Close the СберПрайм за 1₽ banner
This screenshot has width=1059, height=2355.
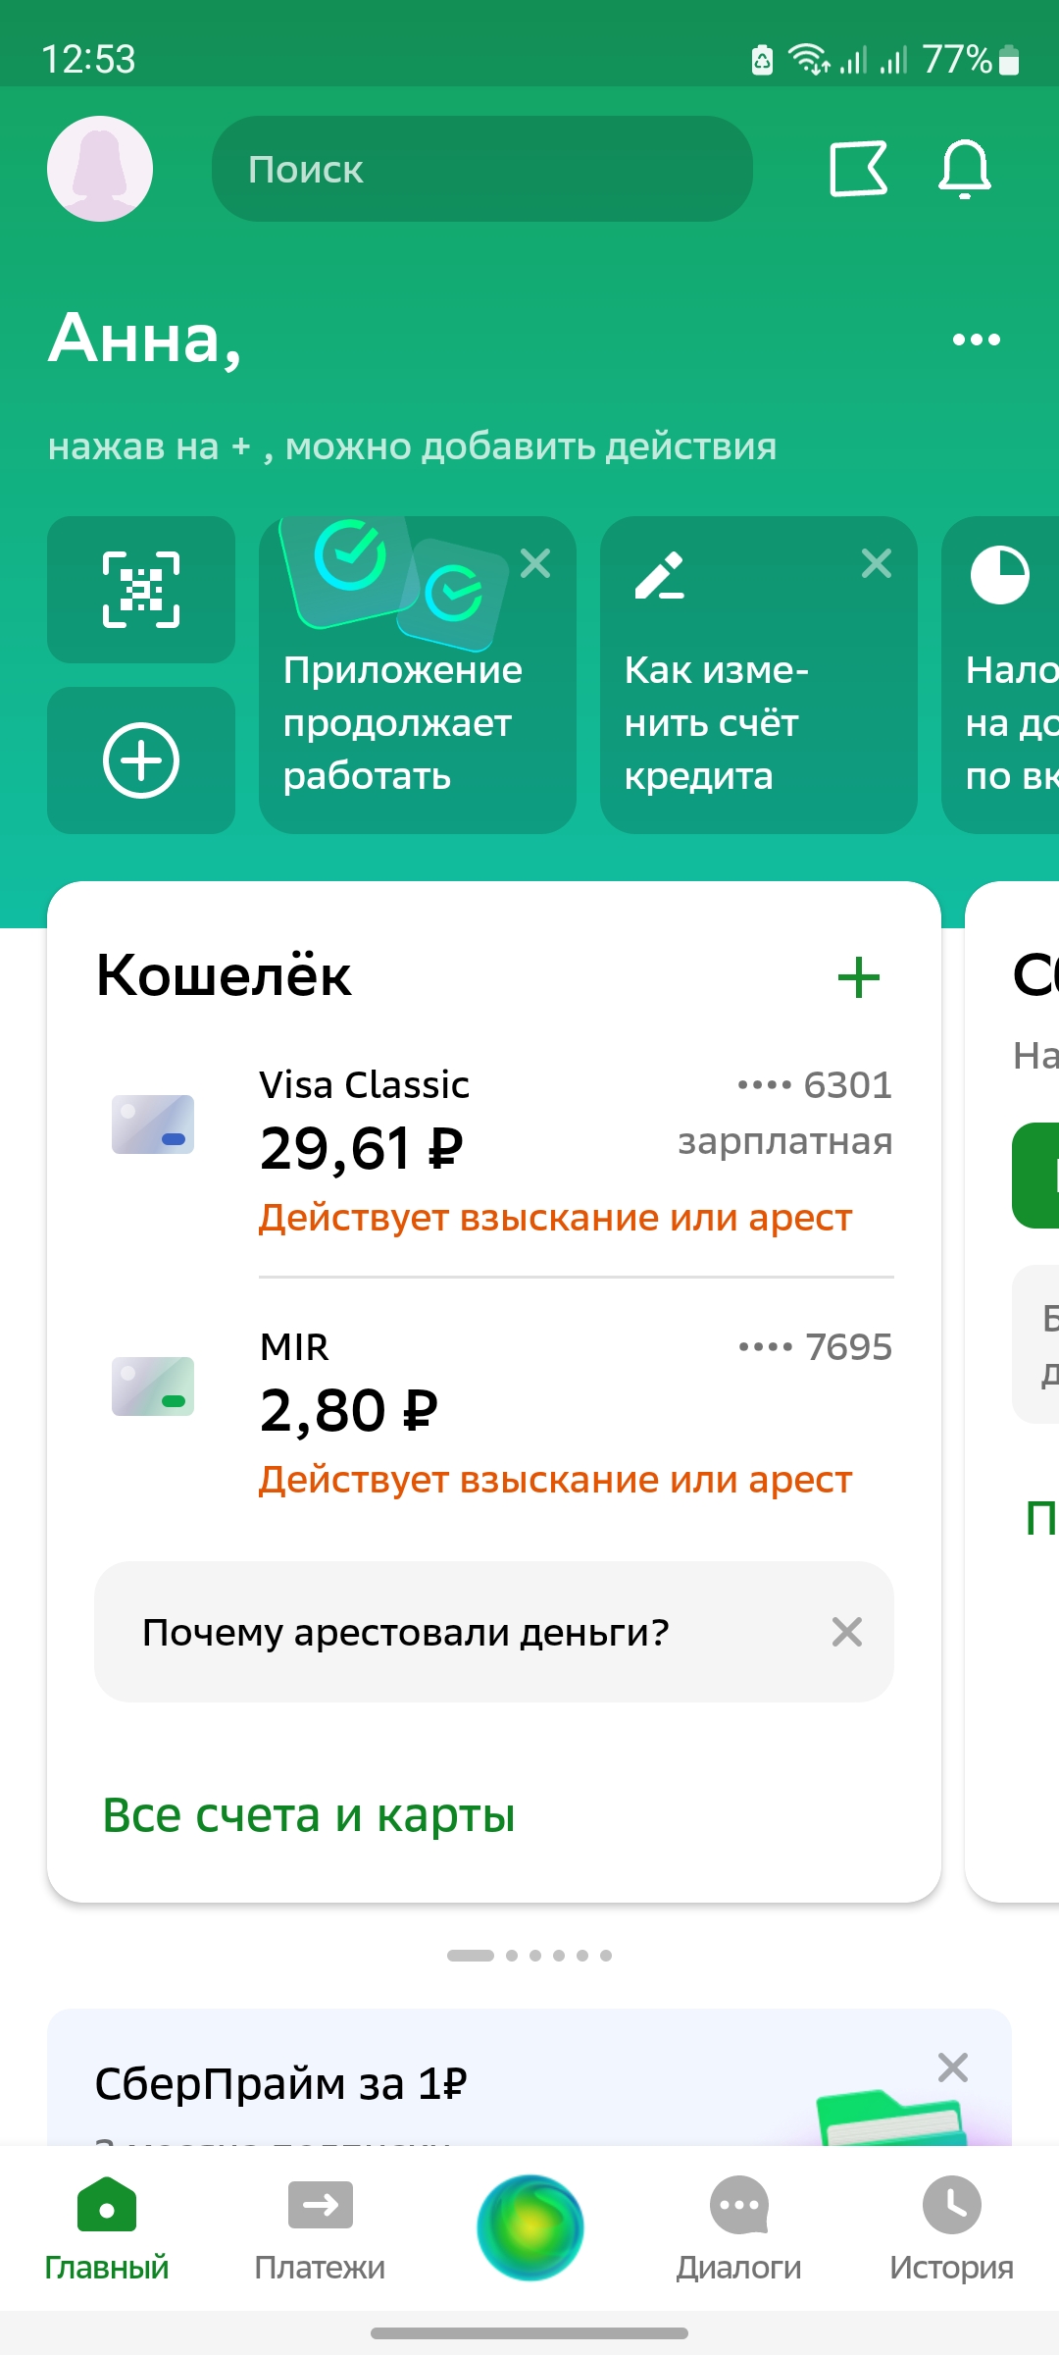[x=953, y=2067]
